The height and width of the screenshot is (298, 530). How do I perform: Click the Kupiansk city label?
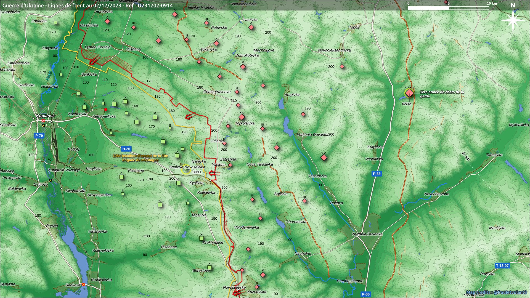point(45,116)
